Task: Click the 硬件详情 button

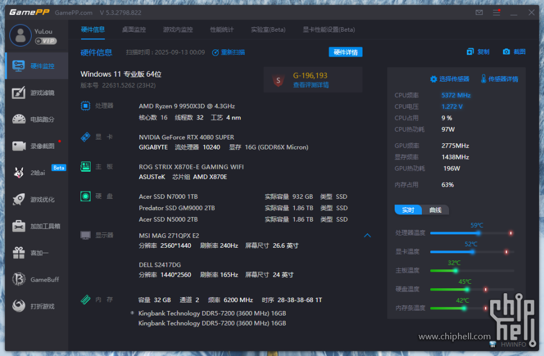Action: pyautogui.click(x=345, y=52)
